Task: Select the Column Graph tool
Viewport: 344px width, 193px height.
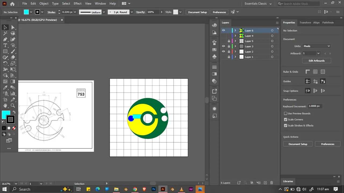Action: 13,94
